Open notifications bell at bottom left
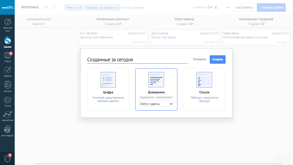Image resolution: width=293 pixels, height=165 pixels. click(x=7, y=158)
